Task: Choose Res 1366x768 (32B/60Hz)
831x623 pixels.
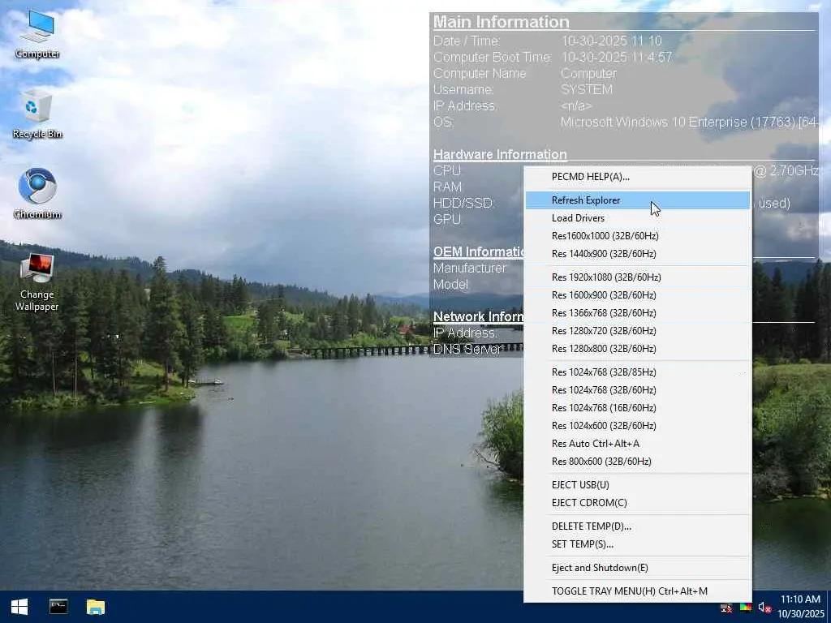Action: 638,314
